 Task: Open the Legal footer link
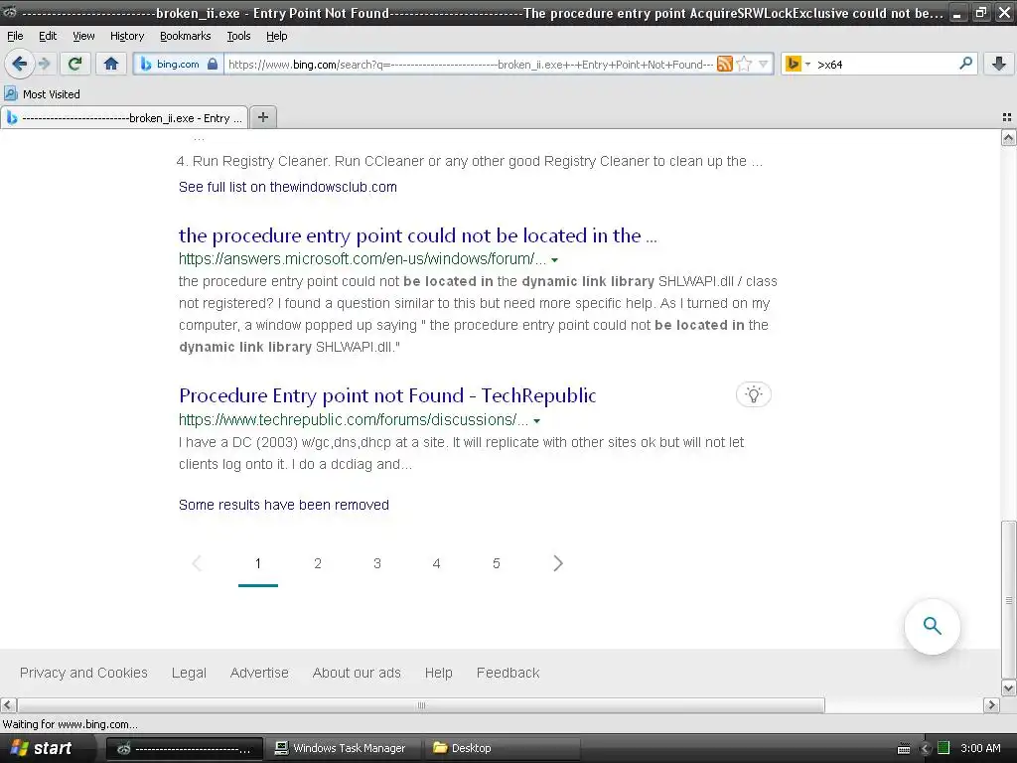tap(189, 673)
